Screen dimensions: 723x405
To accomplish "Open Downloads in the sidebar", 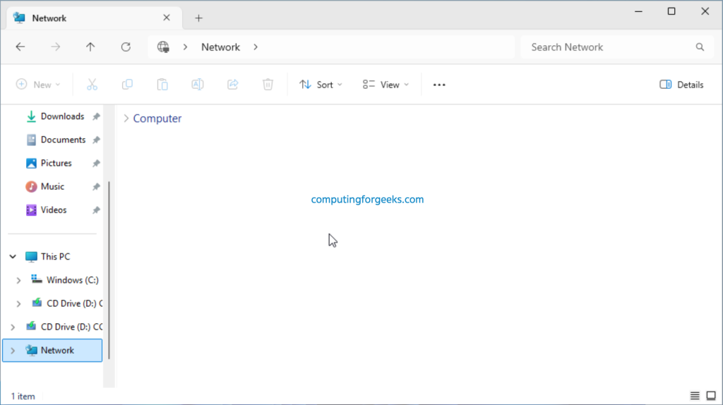I will [62, 116].
